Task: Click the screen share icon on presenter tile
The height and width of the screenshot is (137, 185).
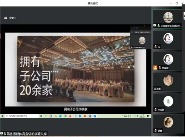Action: coord(155,26)
